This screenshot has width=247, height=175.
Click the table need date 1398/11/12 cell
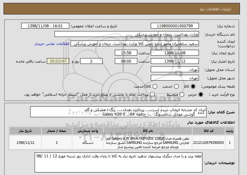(x=25, y=143)
